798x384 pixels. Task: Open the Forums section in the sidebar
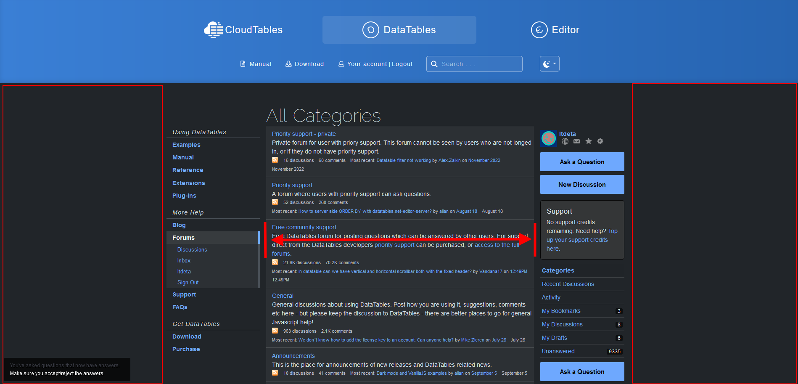(183, 238)
